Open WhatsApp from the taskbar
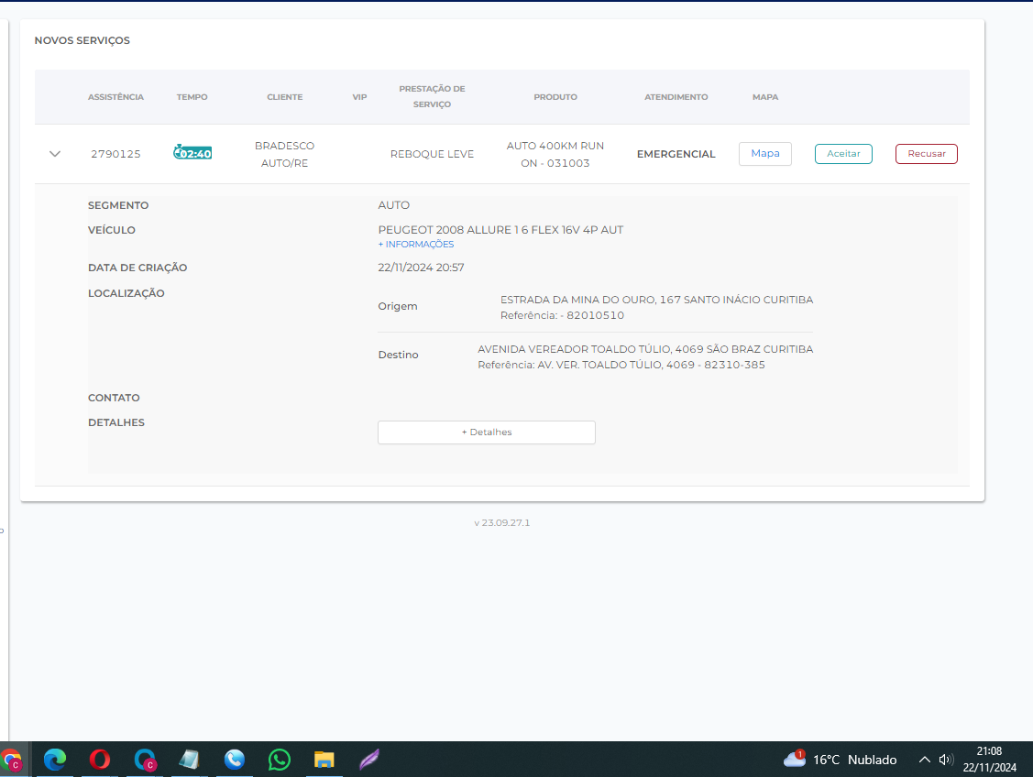This screenshot has height=777, width=1033. (280, 760)
